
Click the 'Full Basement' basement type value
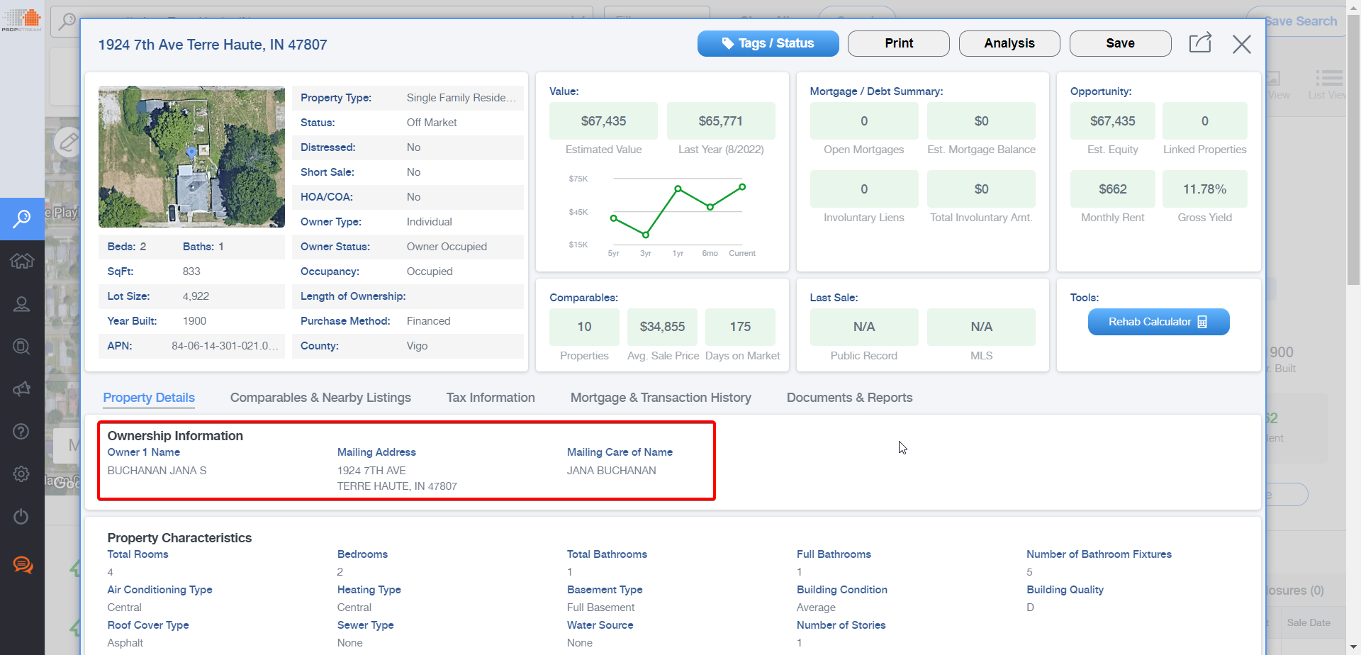(600, 608)
